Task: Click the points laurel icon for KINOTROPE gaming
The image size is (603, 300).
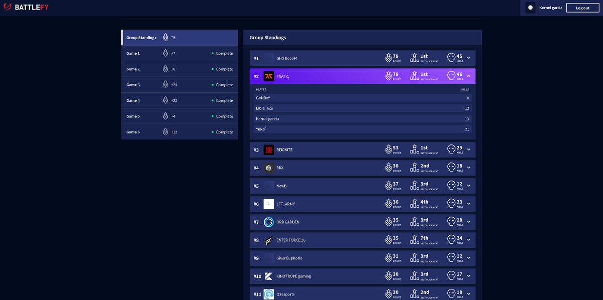Action: [388, 276]
